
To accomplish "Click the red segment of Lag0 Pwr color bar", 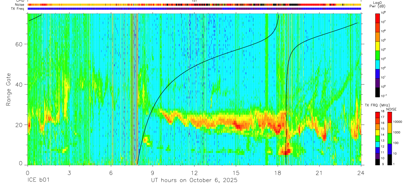I will click(378, 18).
